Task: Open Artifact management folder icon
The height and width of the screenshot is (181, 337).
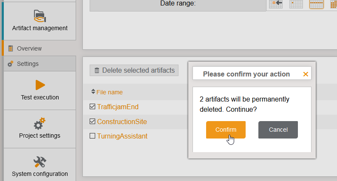Action: point(40,16)
